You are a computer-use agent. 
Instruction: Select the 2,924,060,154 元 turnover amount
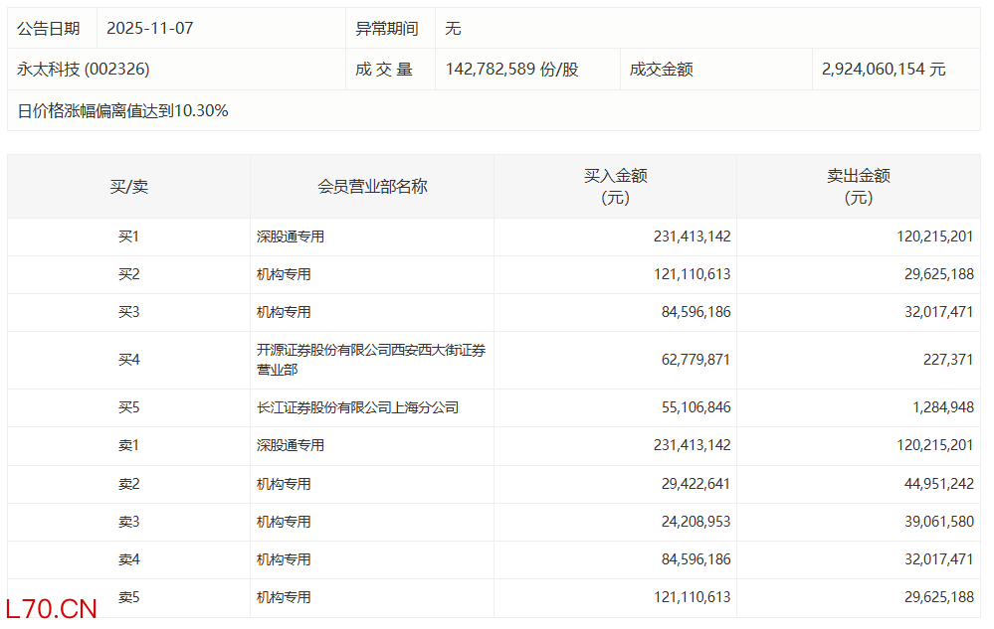883,70
